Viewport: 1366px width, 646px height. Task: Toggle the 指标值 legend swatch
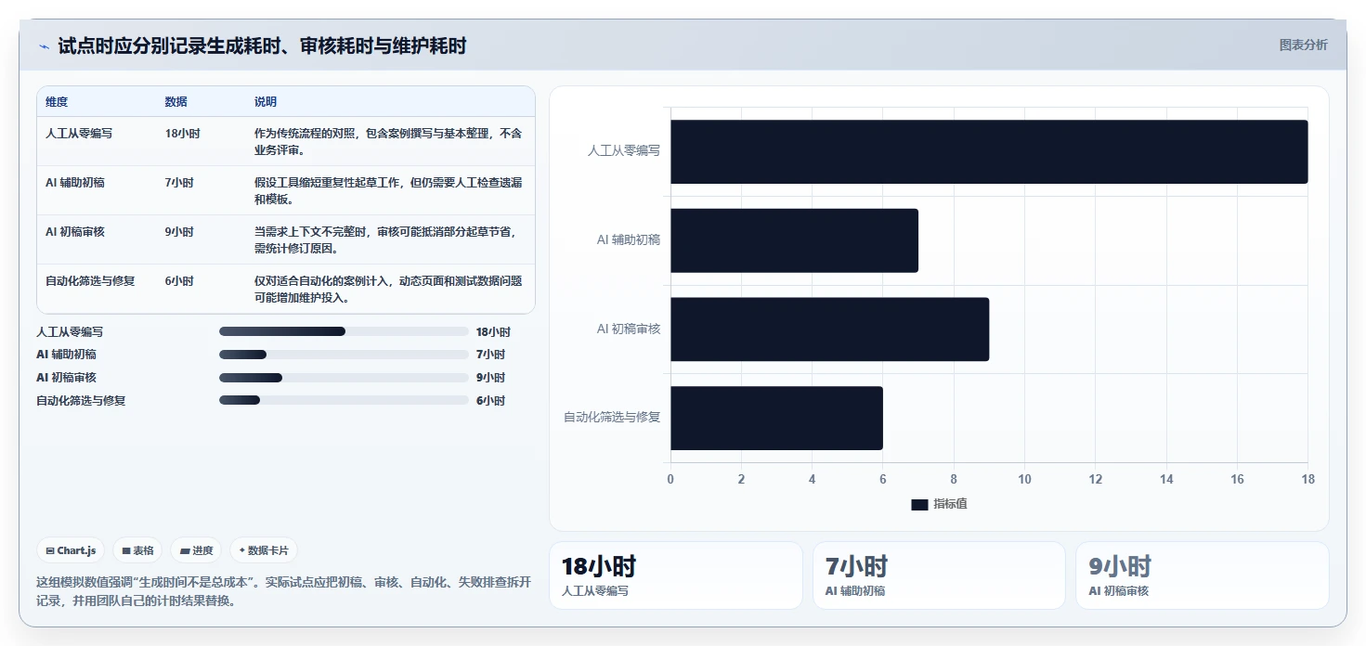point(919,504)
